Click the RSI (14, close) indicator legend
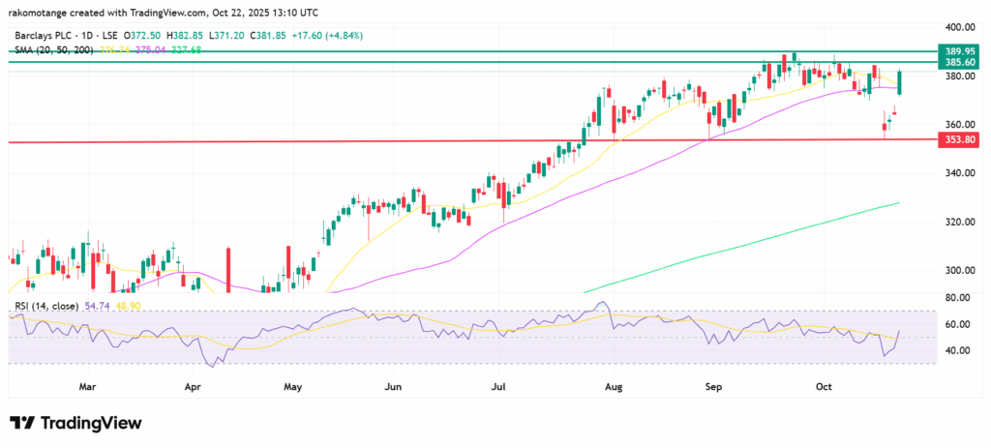The height and width of the screenshot is (448, 991). pyautogui.click(x=47, y=307)
